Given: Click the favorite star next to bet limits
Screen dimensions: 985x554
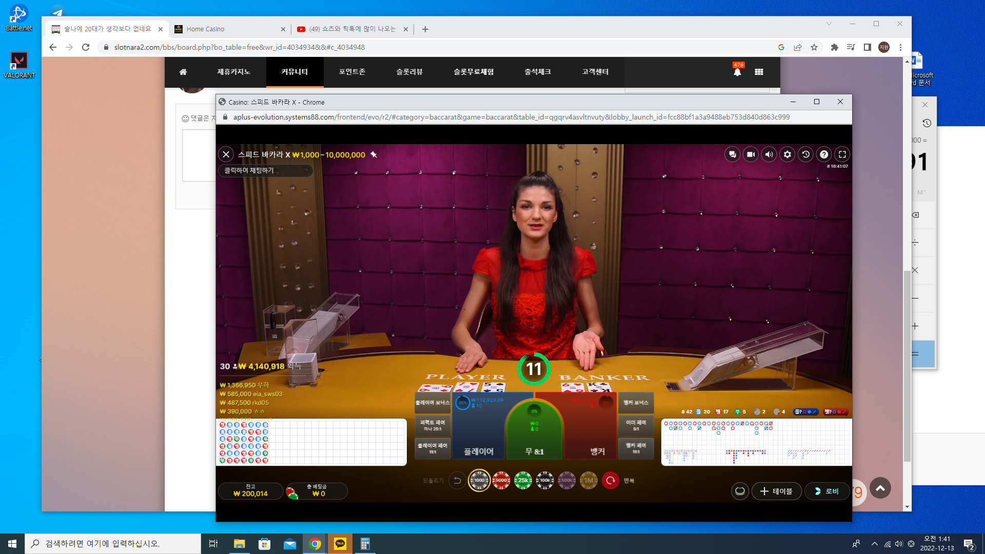Looking at the screenshot, I should pyautogui.click(x=374, y=154).
